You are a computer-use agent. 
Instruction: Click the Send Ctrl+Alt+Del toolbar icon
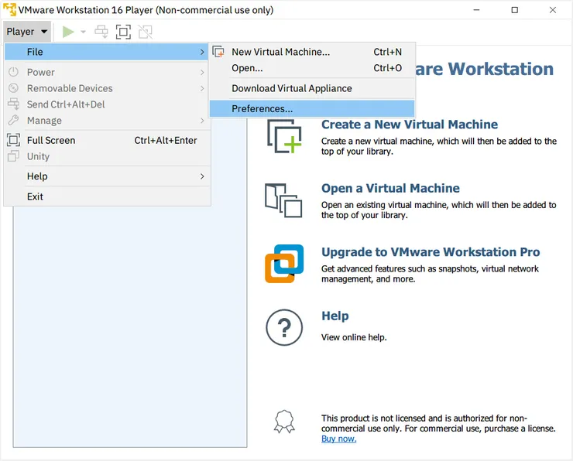101,32
